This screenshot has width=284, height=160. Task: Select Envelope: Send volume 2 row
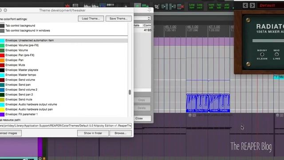64,90
